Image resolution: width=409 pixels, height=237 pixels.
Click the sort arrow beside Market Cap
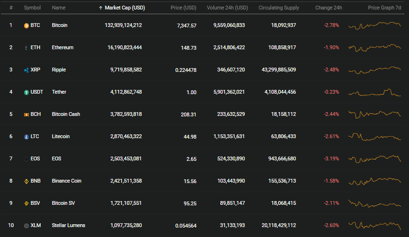point(100,8)
